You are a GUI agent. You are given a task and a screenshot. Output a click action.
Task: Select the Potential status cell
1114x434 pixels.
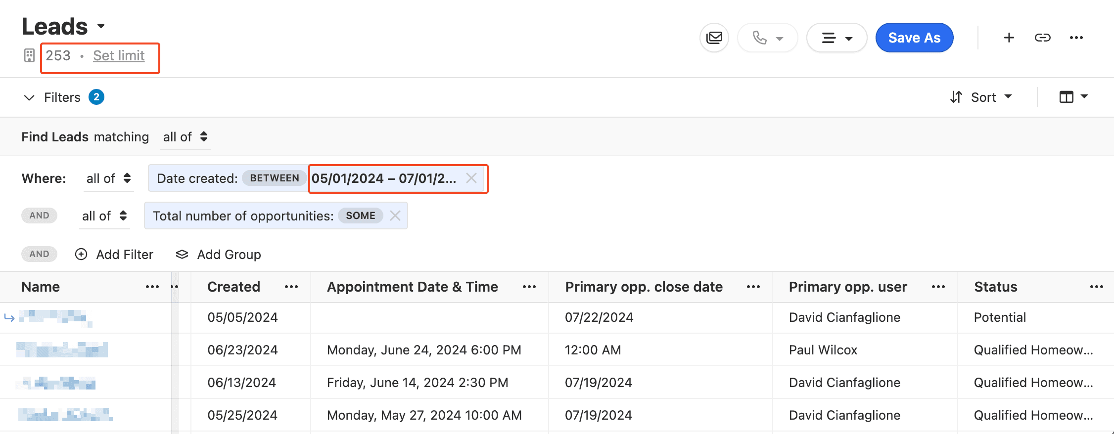coord(1000,317)
